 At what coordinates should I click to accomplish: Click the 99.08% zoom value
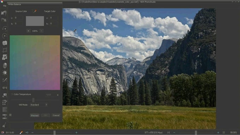[233, 133]
